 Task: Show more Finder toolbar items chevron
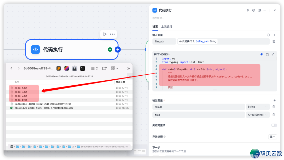click(x=128, y=69)
